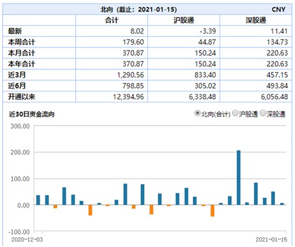The height and width of the screenshot is (247, 295).
Task: Click the value 305.02 in 近6月 row
Action: point(205,86)
